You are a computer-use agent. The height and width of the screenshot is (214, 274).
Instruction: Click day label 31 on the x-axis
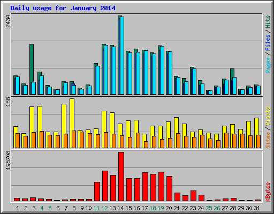[x=257, y=208]
